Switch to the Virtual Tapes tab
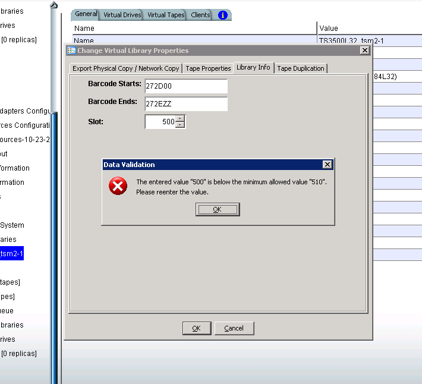The width and height of the screenshot is (422, 384). tap(166, 15)
